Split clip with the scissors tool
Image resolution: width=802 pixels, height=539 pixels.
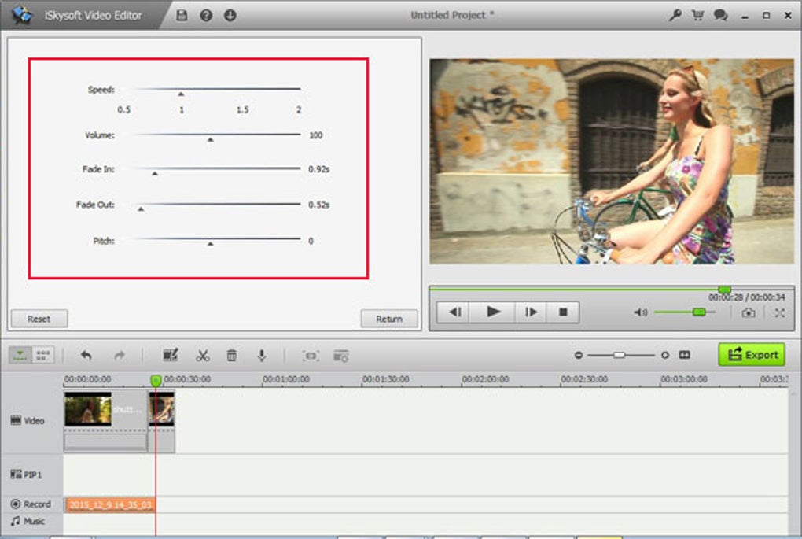coord(203,355)
